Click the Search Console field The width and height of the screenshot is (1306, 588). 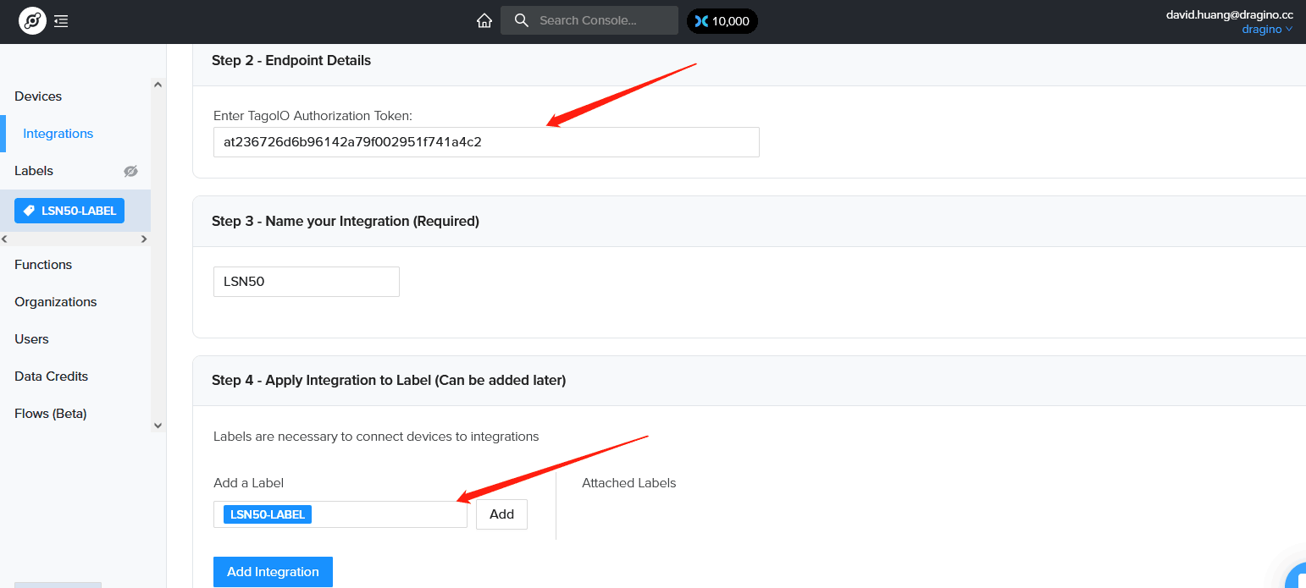click(x=589, y=20)
